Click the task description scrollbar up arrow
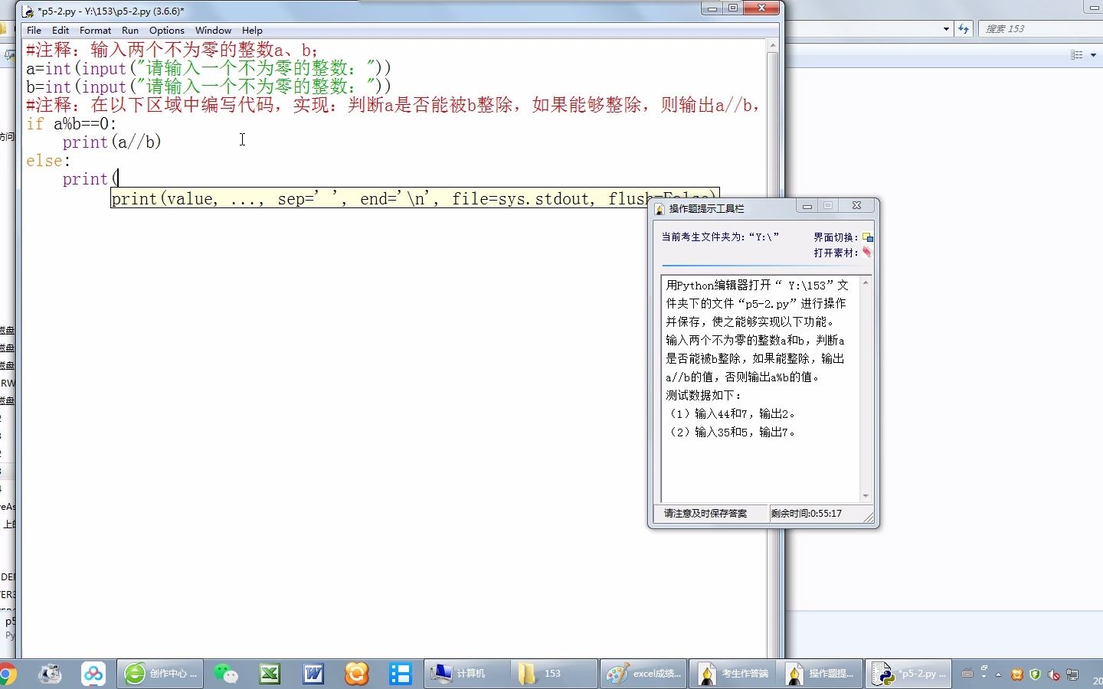 coord(866,282)
